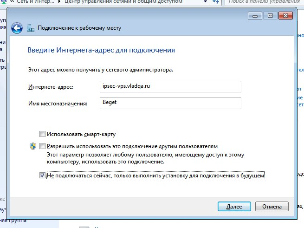Click the 'Отмена' button

pyautogui.click(x=272, y=207)
